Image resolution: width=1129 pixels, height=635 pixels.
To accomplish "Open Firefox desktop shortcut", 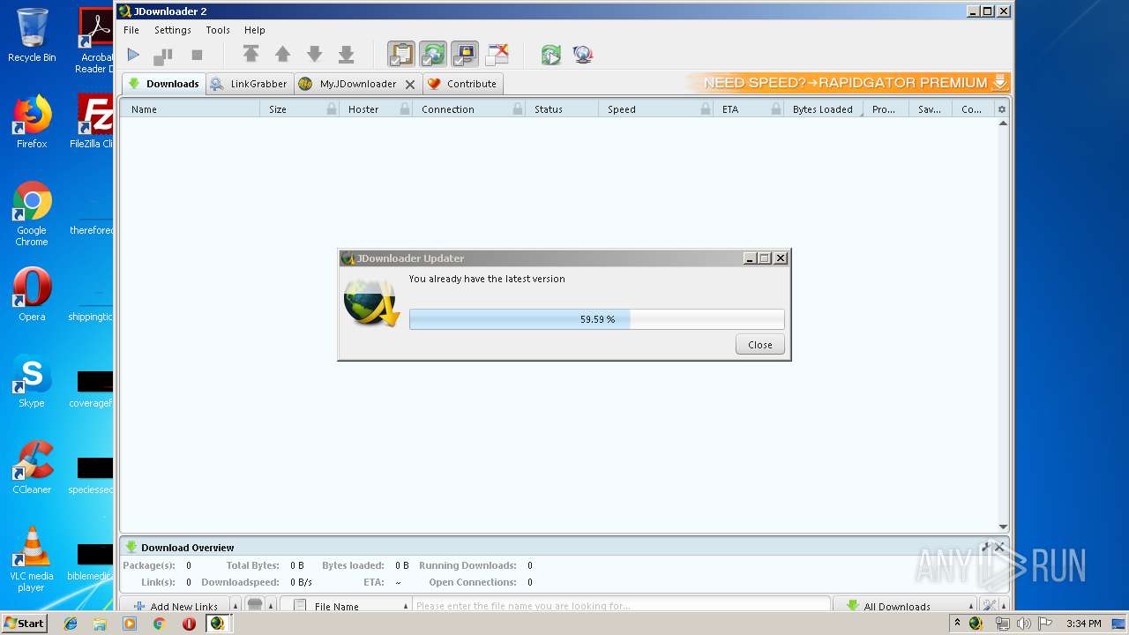I will (32, 122).
